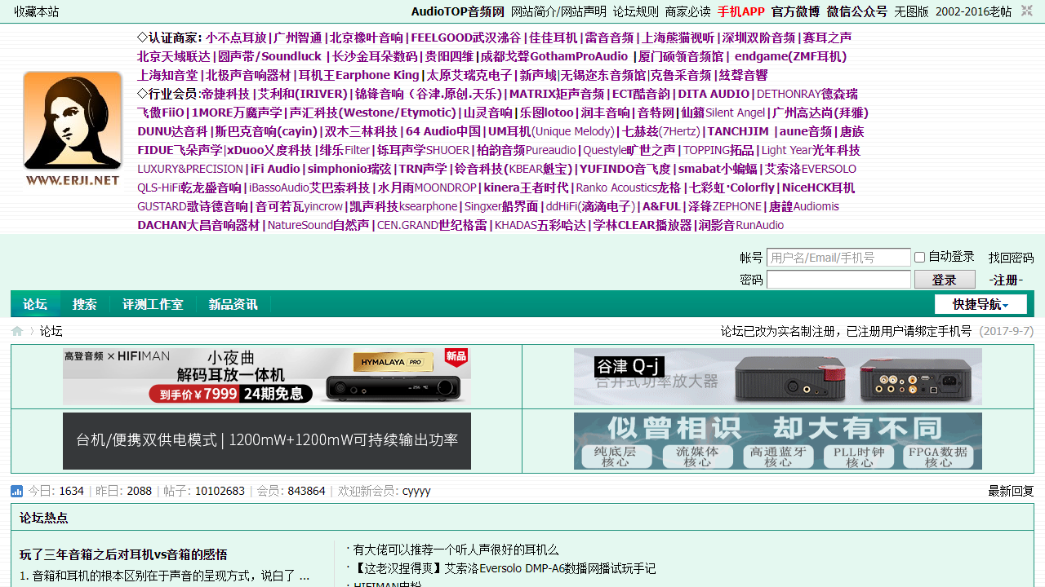Image resolution: width=1045 pixels, height=587 pixels.
Task: Open the 耳机王Earphone King link
Action: coord(359,75)
